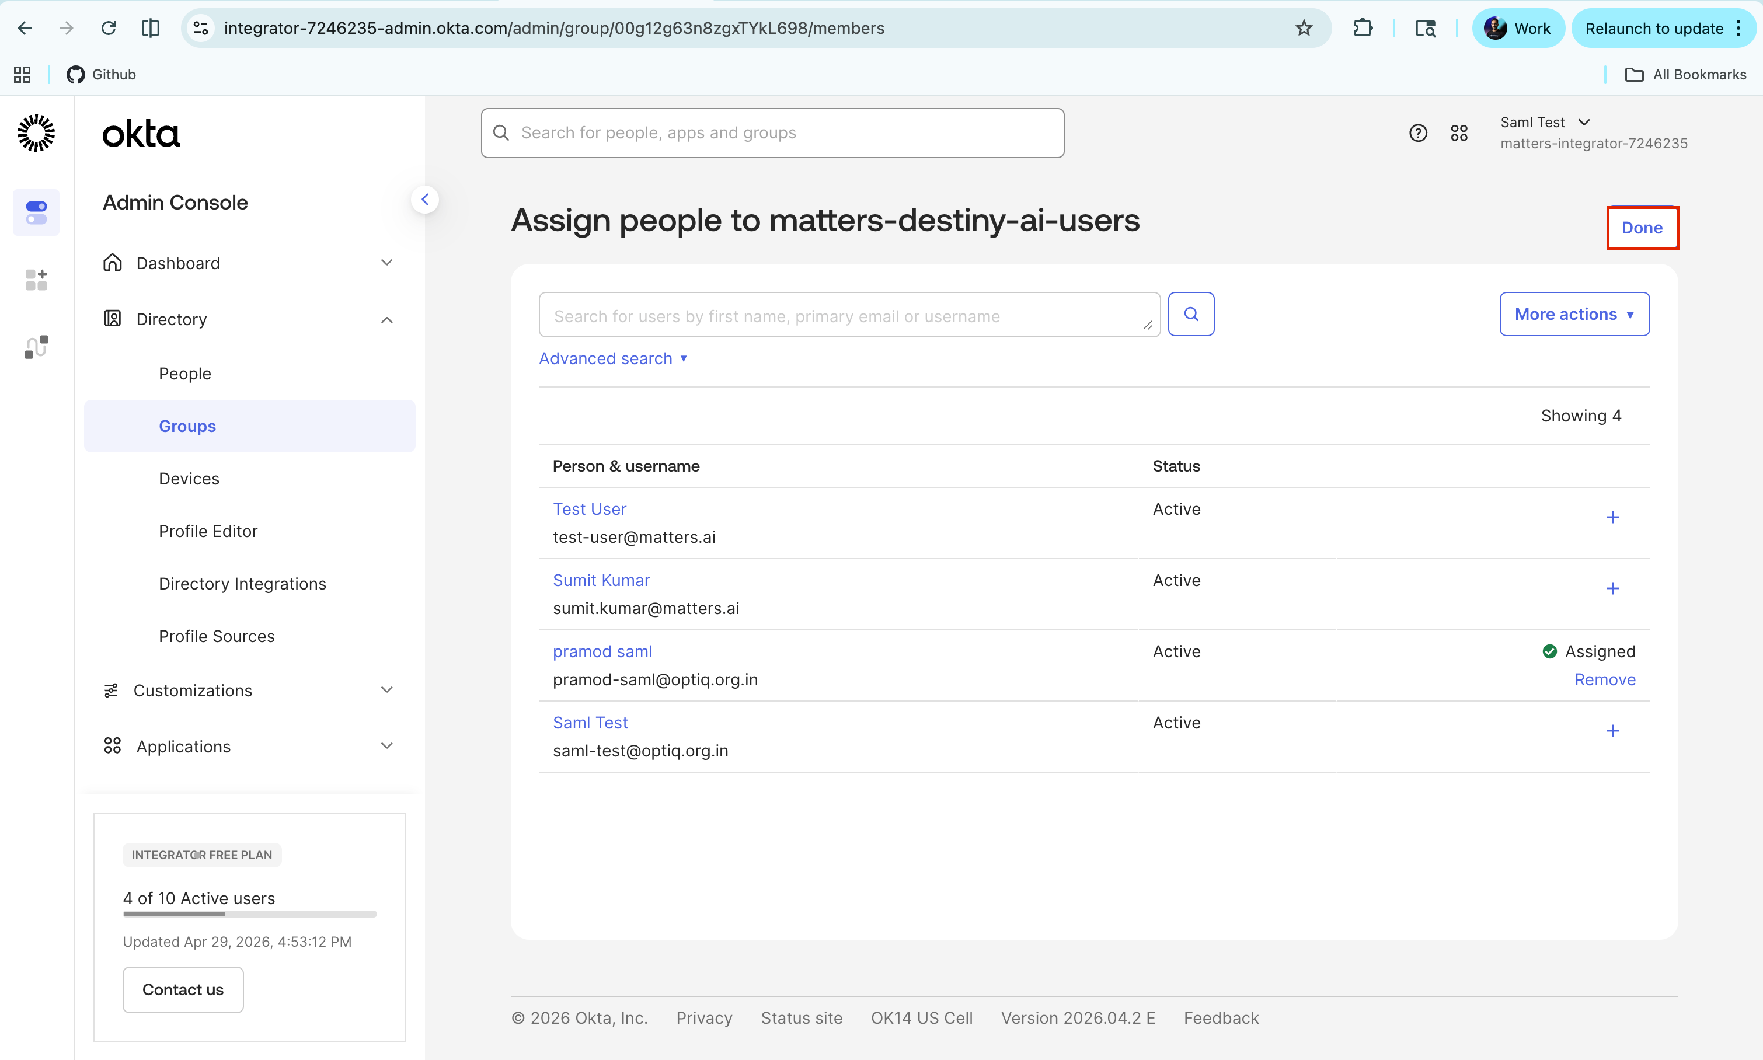Viewport: 1763px width, 1060px height.
Task: View site information icon in address bar
Action: 201,28
